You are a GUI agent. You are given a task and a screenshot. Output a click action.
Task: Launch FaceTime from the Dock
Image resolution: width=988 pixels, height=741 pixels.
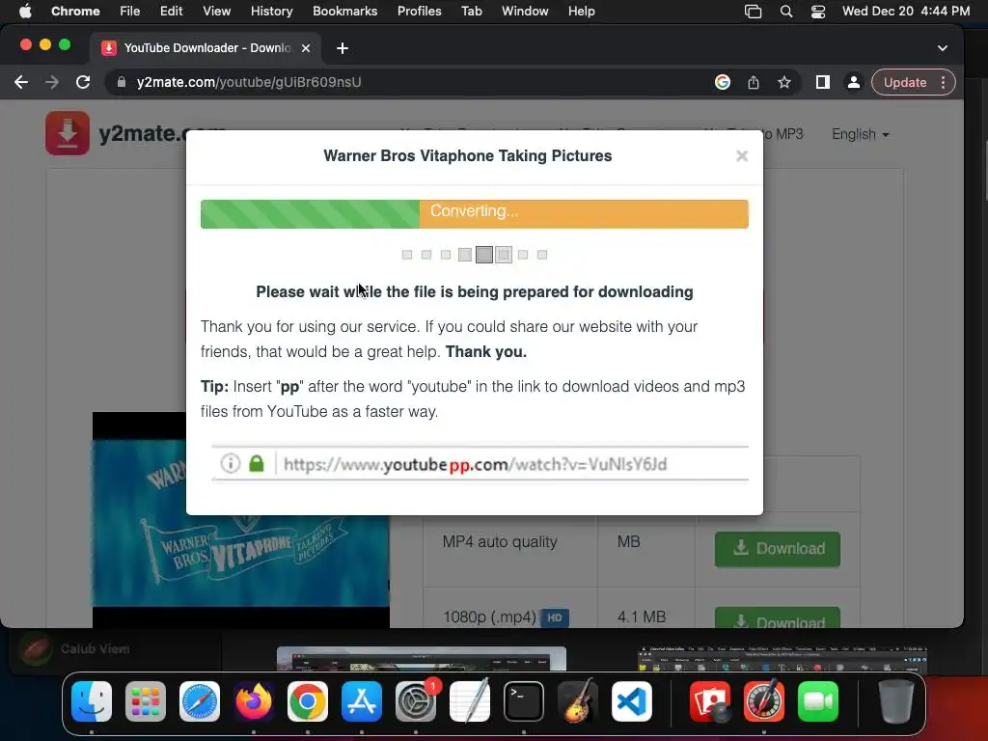pos(818,701)
